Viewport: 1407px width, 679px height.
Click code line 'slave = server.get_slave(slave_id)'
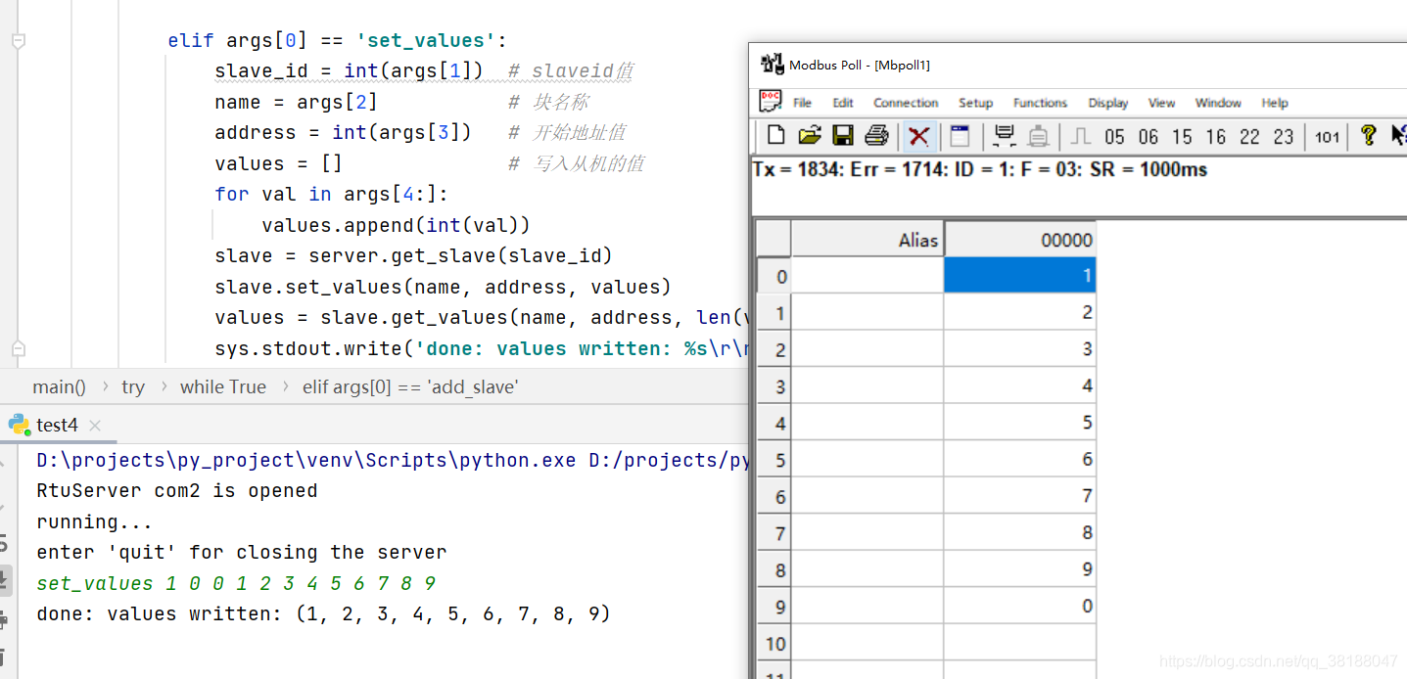pos(413,256)
